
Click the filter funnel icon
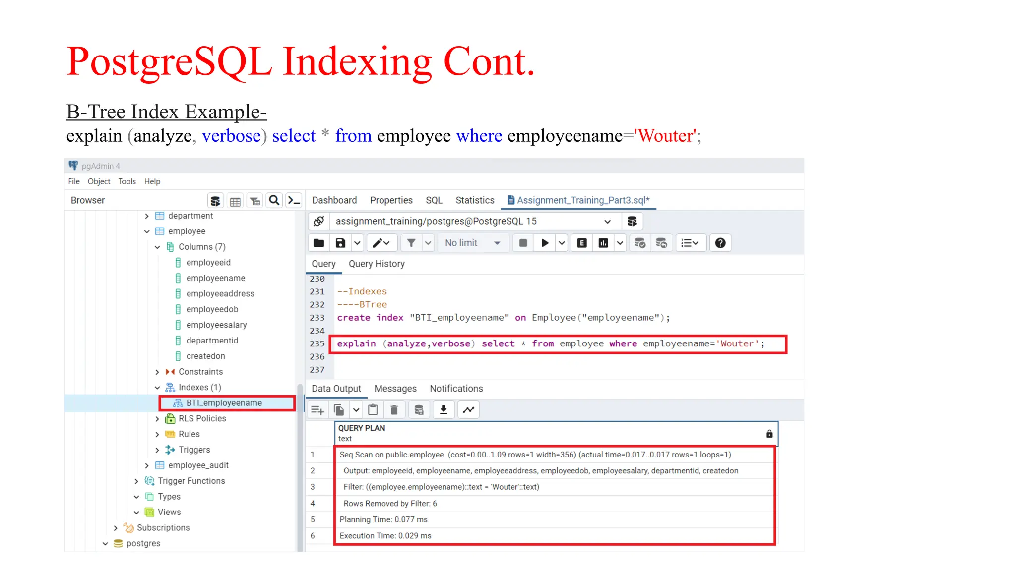click(x=411, y=243)
